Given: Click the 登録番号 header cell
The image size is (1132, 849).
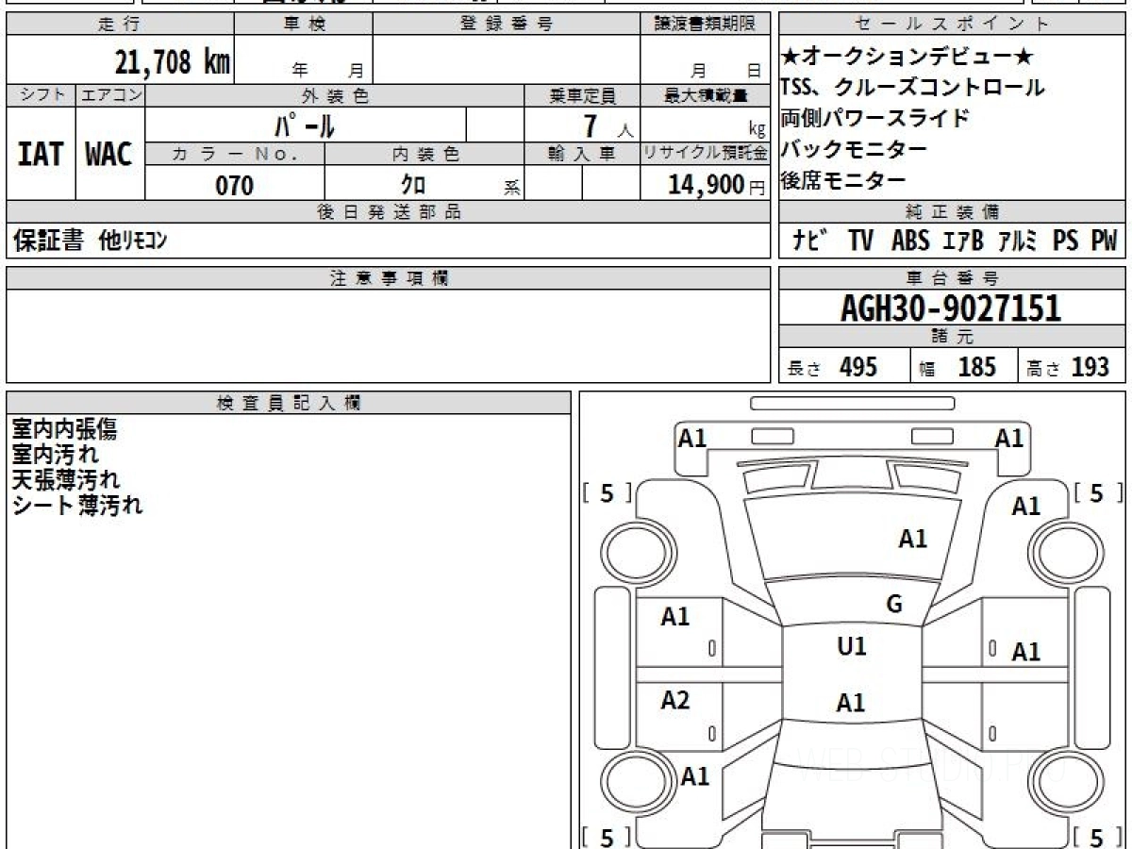Looking at the screenshot, I should coord(507,25).
